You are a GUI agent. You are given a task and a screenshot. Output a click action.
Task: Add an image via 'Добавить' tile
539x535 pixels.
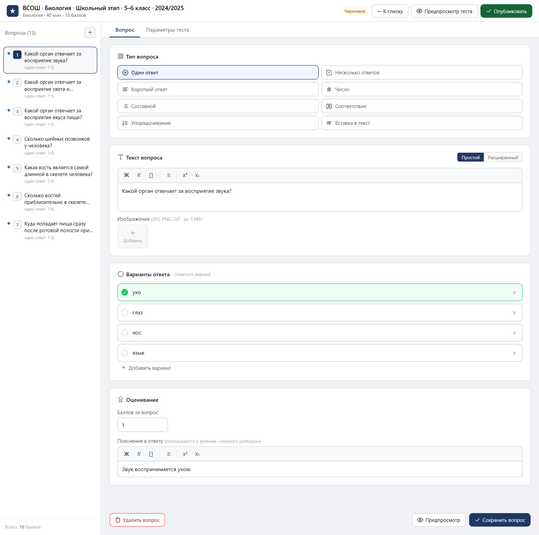(x=133, y=237)
